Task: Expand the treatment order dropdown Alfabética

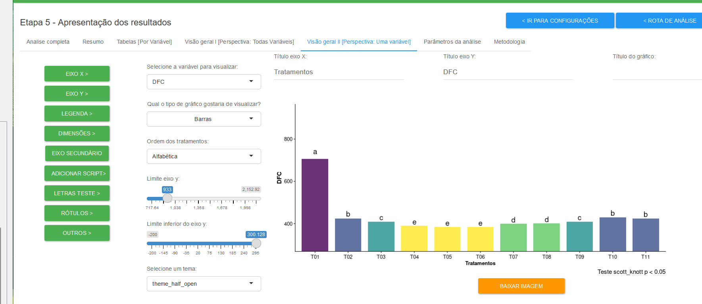Action: coord(204,156)
